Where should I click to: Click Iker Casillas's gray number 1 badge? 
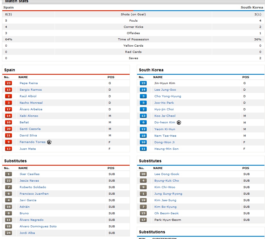[x=9, y=174]
